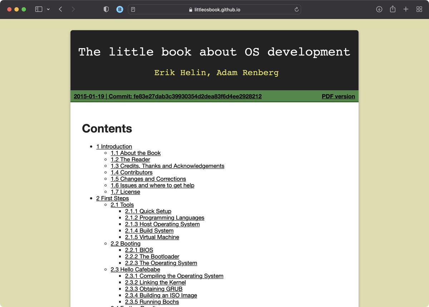Open the PDF version link
429x307 pixels.
[x=338, y=96]
